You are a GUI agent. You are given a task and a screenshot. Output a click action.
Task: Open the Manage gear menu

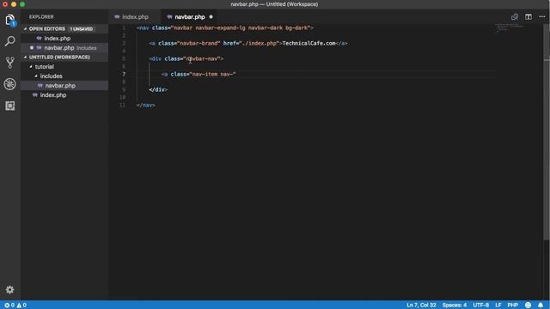coord(9,289)
